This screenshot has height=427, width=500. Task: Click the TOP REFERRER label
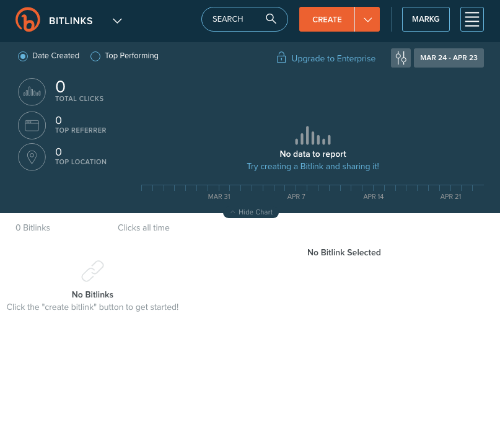pos(81,130)
